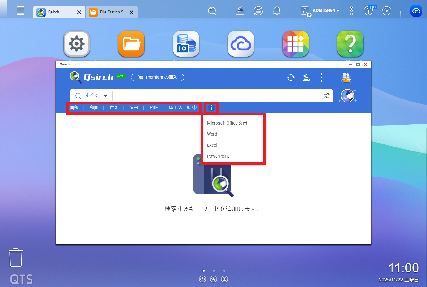Expand the ADMTS464 user menu
427x287 pixels.
pos(320,11)
